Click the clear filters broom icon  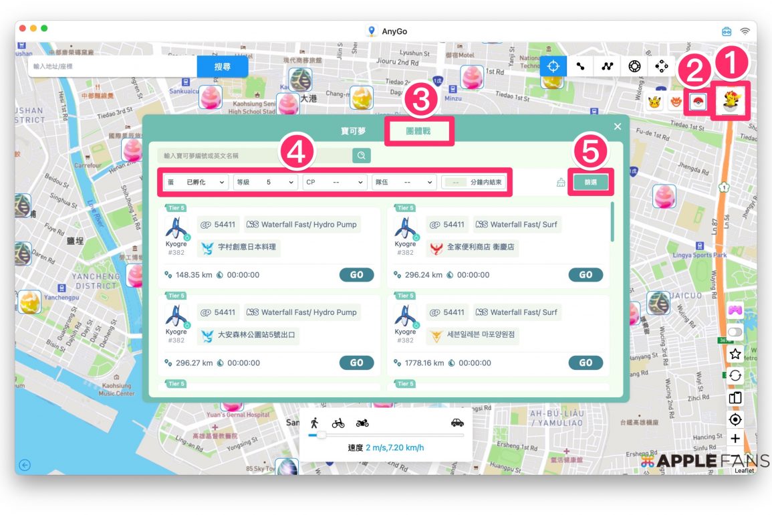561,183
